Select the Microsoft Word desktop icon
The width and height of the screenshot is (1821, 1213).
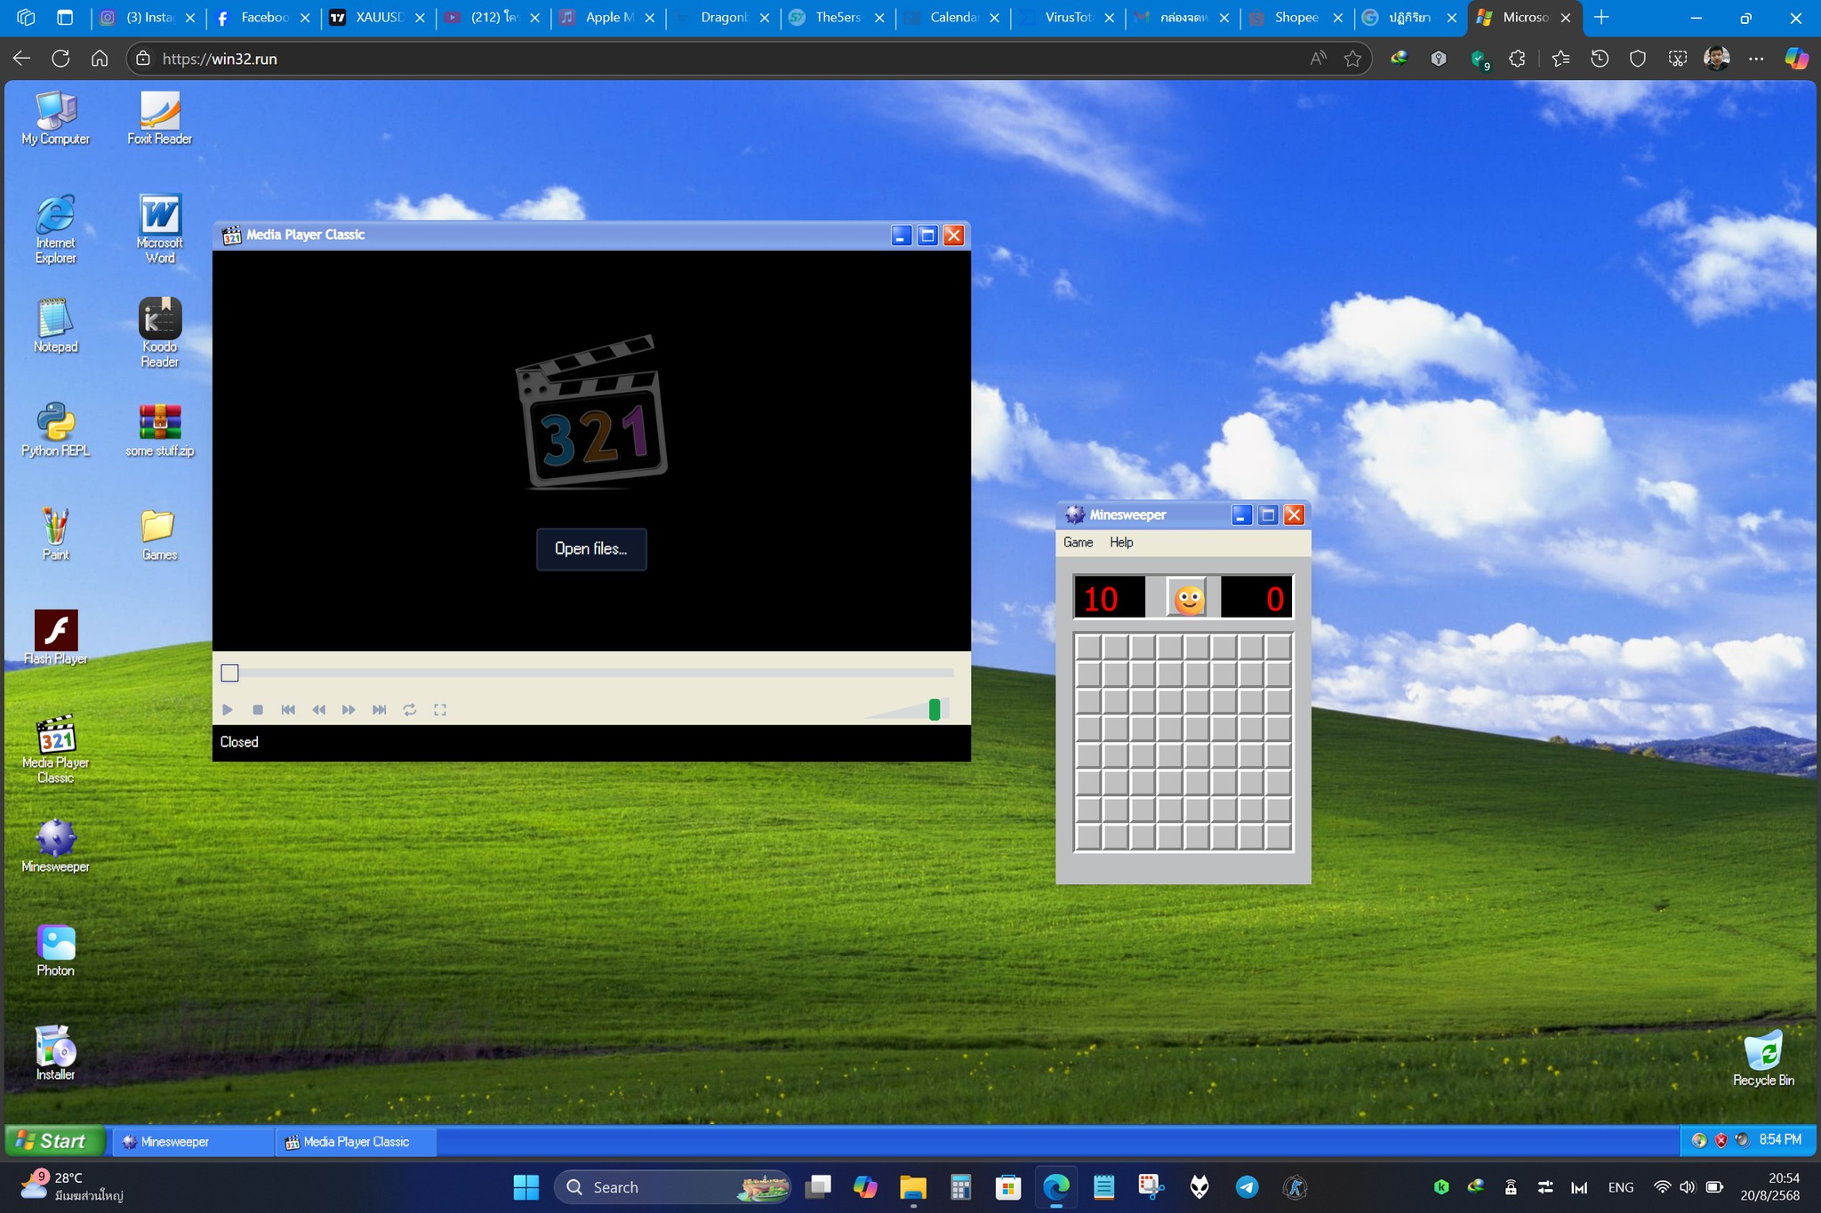coord(160,229)
